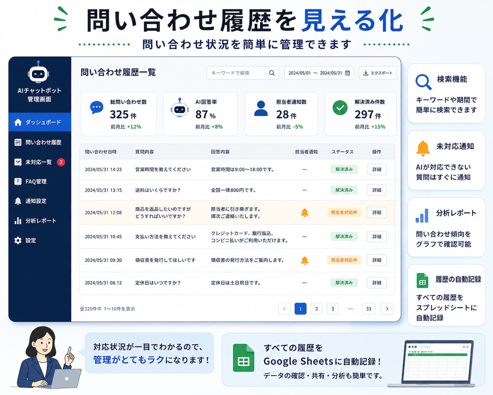Screen dimensions: 493x395
Task: Click the エクスポート button
Action: click(378, 73)
